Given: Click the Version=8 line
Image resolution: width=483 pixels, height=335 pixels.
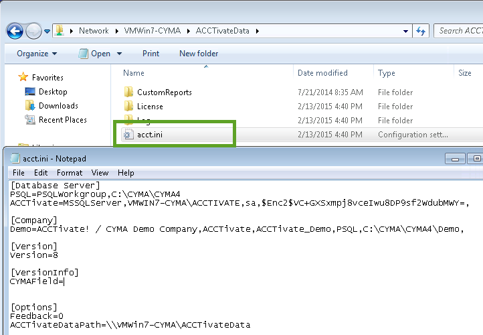Looking at the screenshot, I should point(34,255).
